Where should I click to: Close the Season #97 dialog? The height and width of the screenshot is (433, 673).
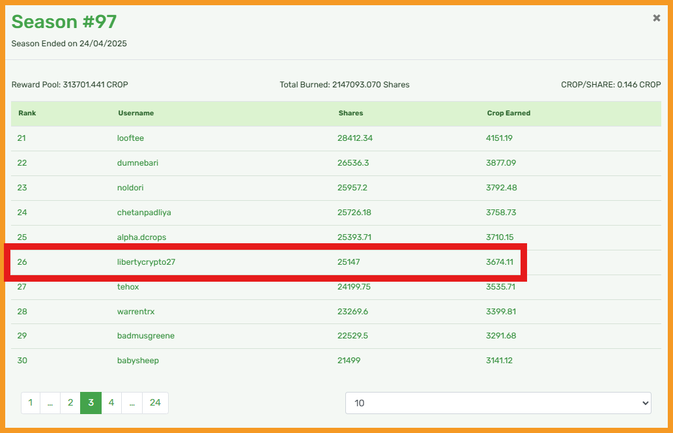(656, 18)
